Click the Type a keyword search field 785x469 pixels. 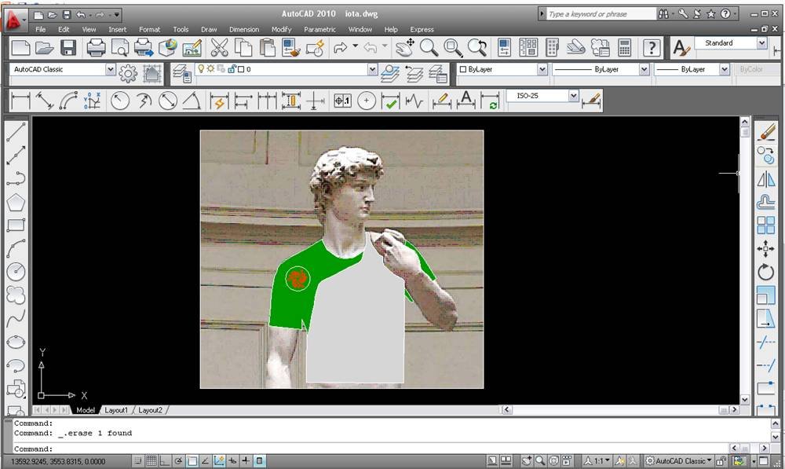coord(601,14)
